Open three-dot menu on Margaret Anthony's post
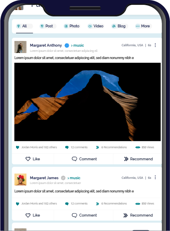The width and height of the screenshot is (170, 231). 155,45
